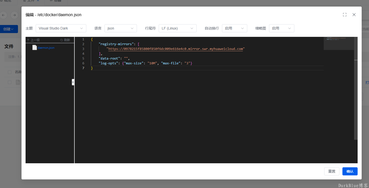Click the "registry-mirrors" key text
The image size is (369, 188).
[x=116, y=44]
